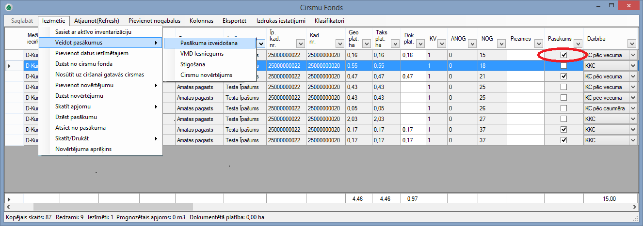
Task: Select VMD Iesniegums in the submenu
Action: [x=209, y=54]
